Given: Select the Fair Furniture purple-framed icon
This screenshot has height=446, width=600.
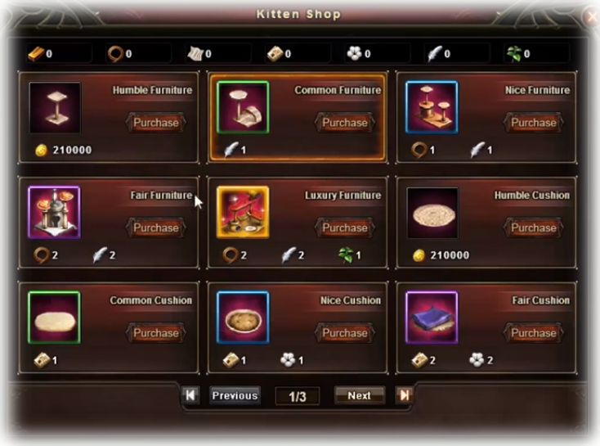Looking at the screenshot, I should (x=54, y=213).
